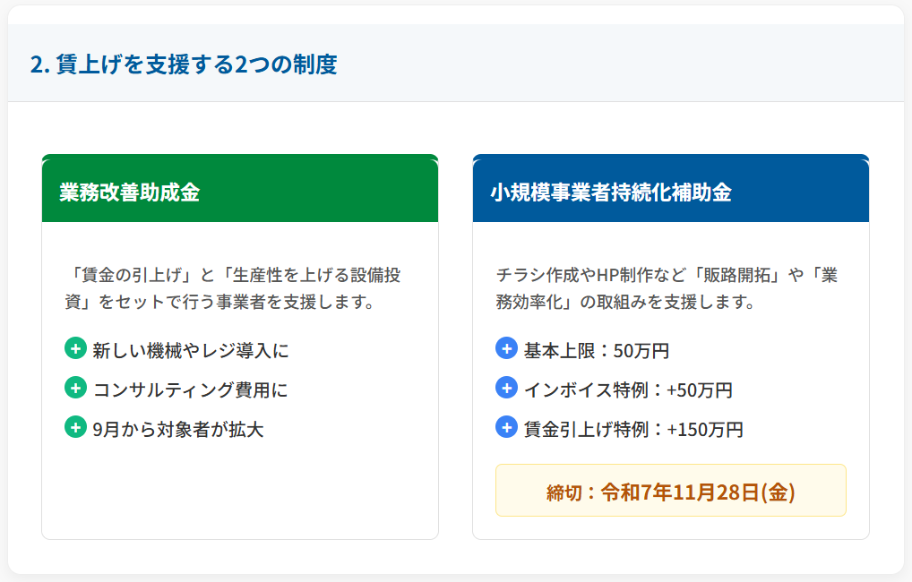
Task: Click blue plus icon beside 基本上限：50万円
Action: click(506, 348)
